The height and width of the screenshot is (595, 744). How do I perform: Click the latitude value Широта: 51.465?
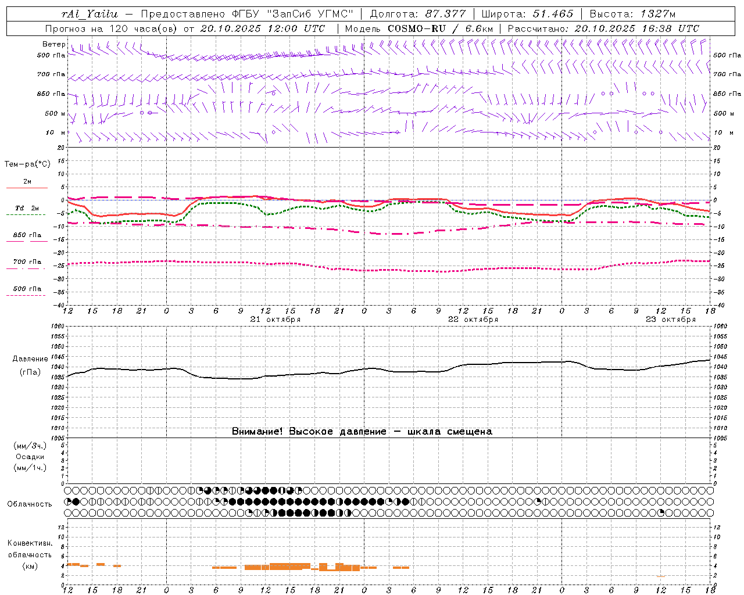click(x=527, y=14)
